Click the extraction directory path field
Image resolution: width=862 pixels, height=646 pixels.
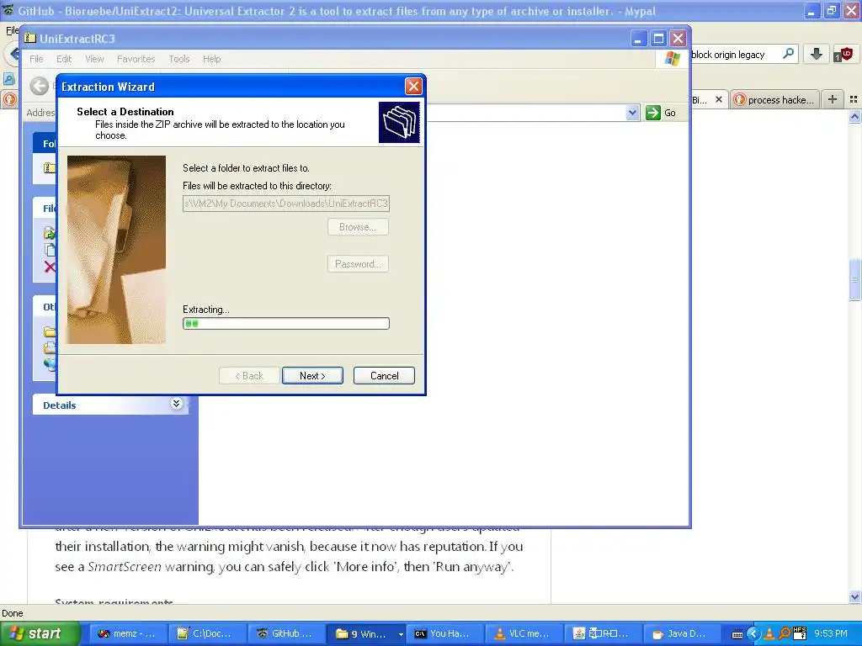tap(286, 204)
